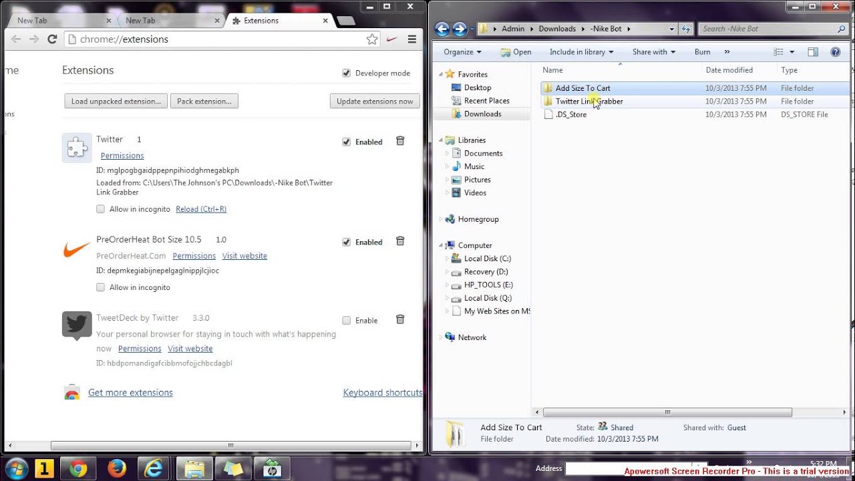Screen dimensions: 855x481
Task: Click the puzzle-piece icon of the Twitter extension
Action: point(77,148)
